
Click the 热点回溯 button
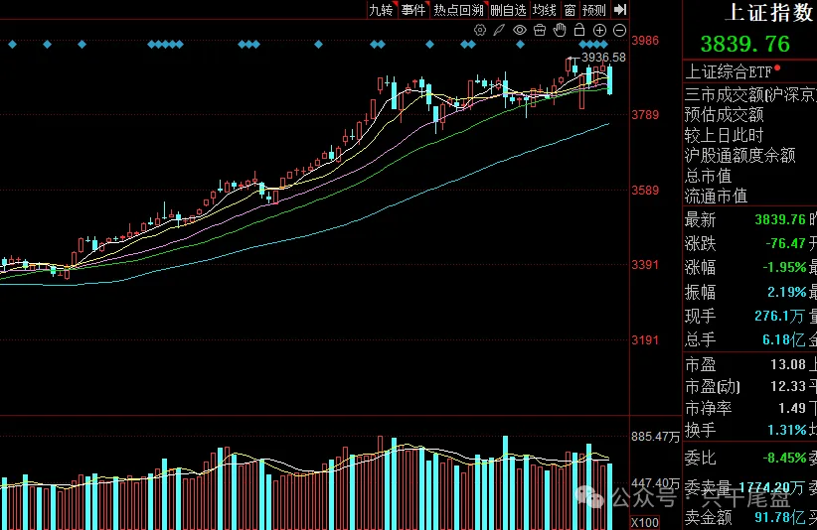[x=458, y=10]
